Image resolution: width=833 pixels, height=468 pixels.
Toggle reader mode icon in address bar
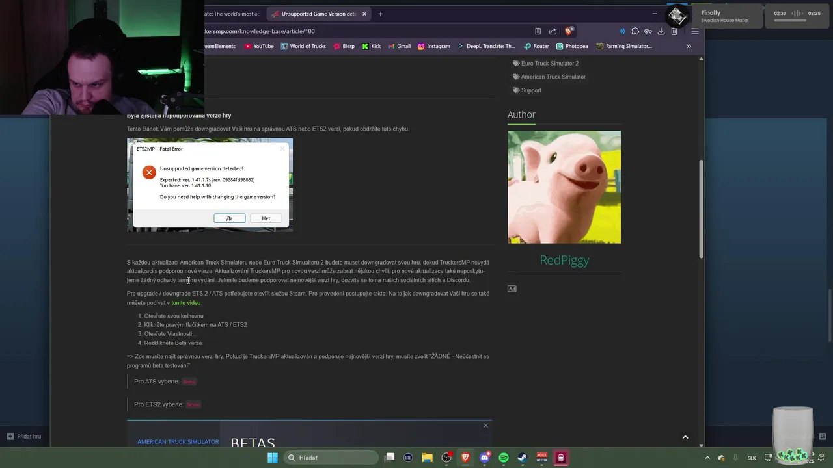[x=538, y=31]
